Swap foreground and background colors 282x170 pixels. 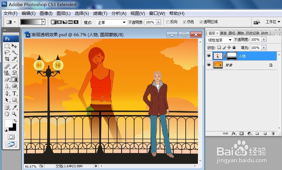click(x=15, y=121)
